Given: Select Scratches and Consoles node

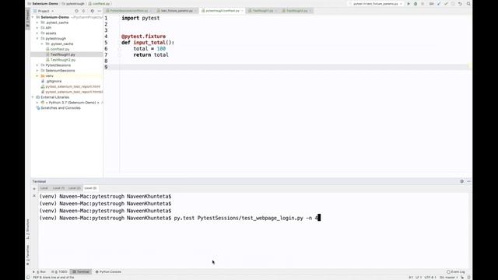Looking at the screenshot, I should click(61, 108).
